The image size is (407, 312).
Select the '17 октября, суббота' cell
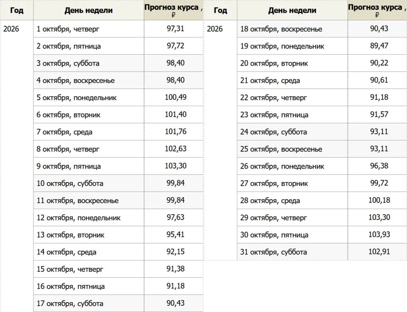click(x=89, y=303)
